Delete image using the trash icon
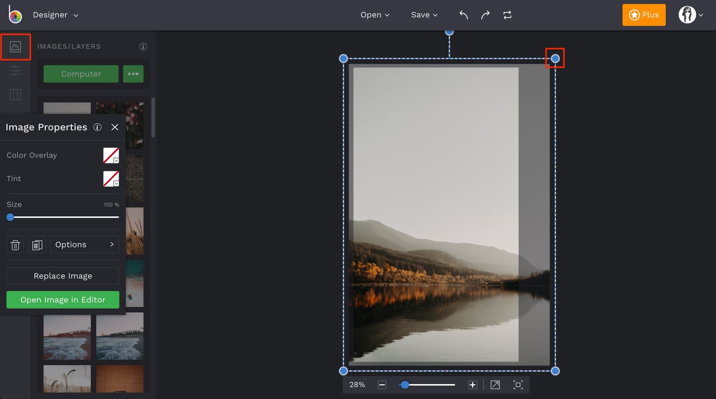Screen dimensions: 716x399 pyautogui.click(x=15, y=244)
